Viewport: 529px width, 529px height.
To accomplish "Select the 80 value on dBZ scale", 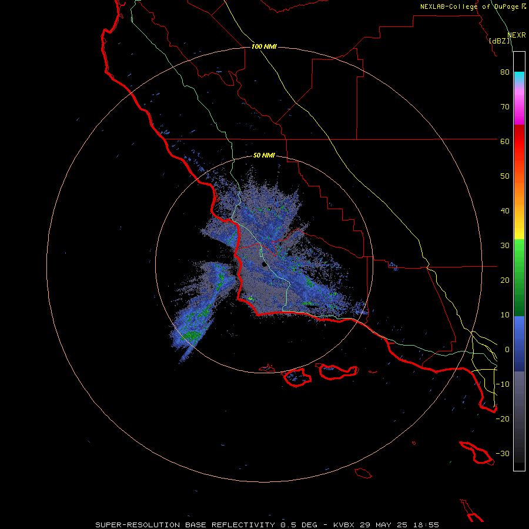I will [505, 72].
